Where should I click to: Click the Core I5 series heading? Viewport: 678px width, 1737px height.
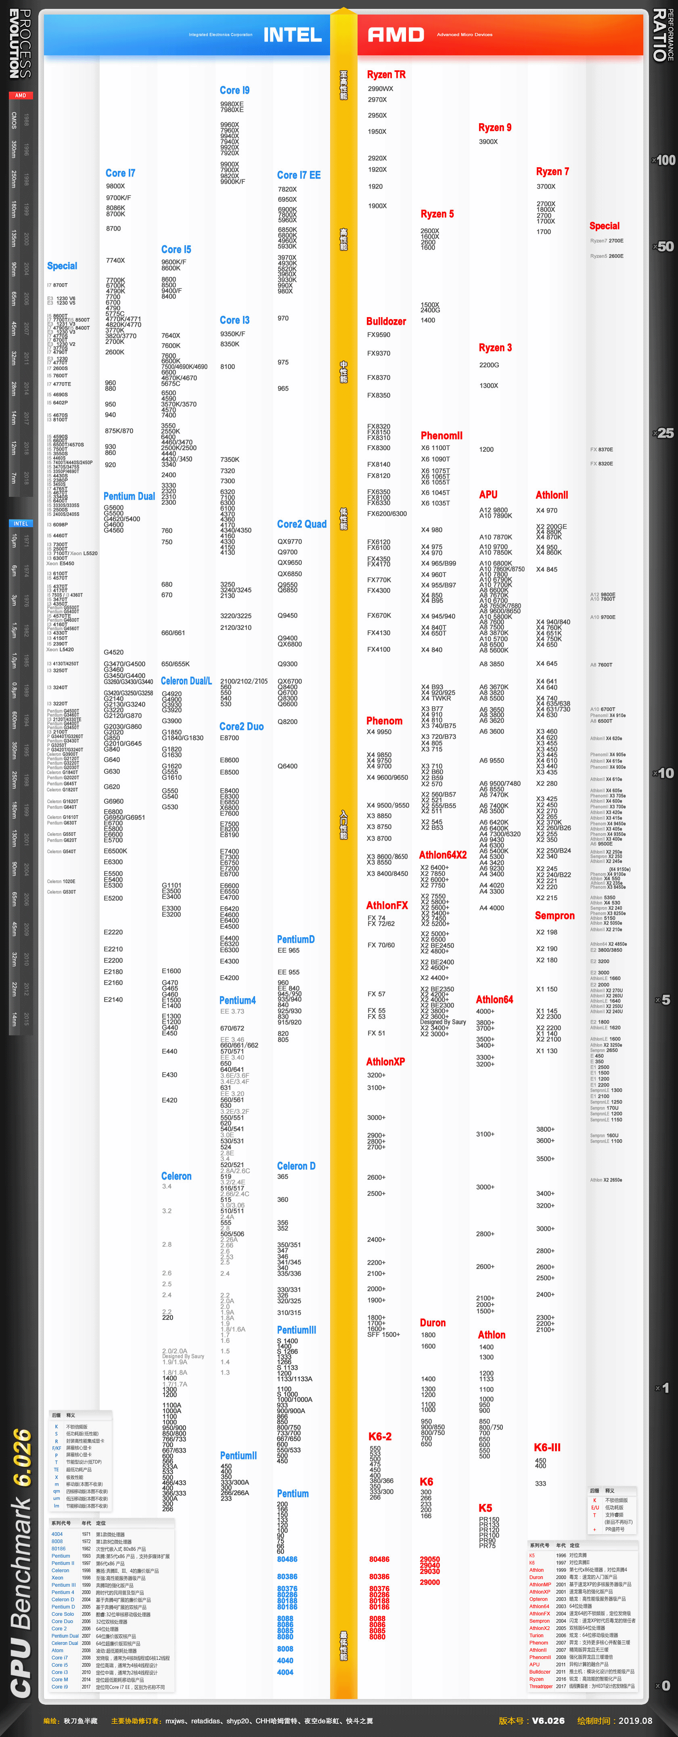click(176, 249)
